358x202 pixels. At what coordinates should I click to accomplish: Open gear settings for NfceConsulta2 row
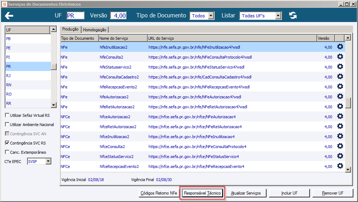pyautogui.click(x=340, y=146)
